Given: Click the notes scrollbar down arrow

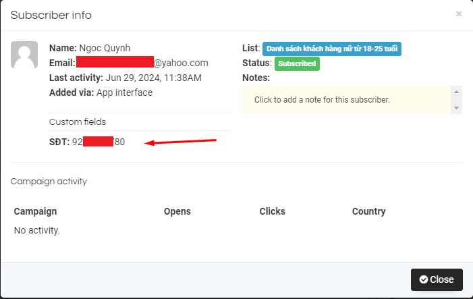Looking at the screenshot, I should point(457,108).
